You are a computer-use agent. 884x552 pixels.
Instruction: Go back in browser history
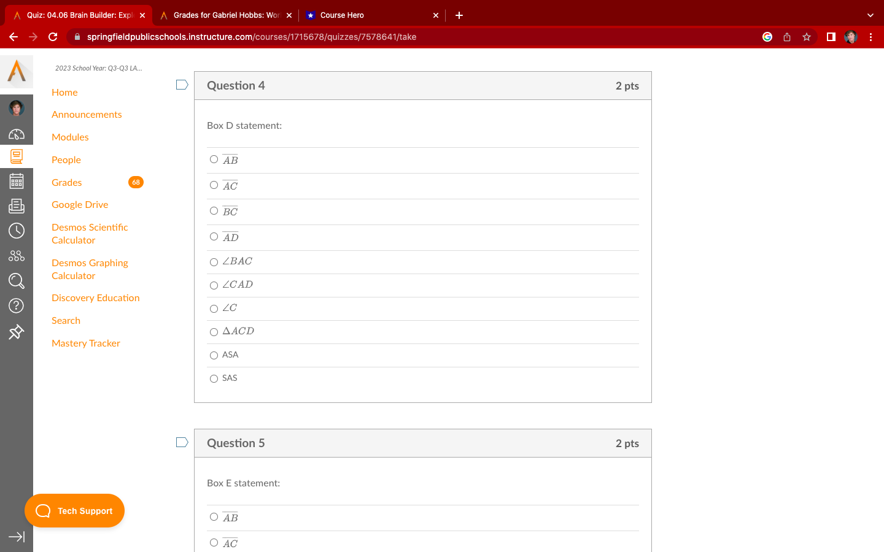tap(14, 37)
